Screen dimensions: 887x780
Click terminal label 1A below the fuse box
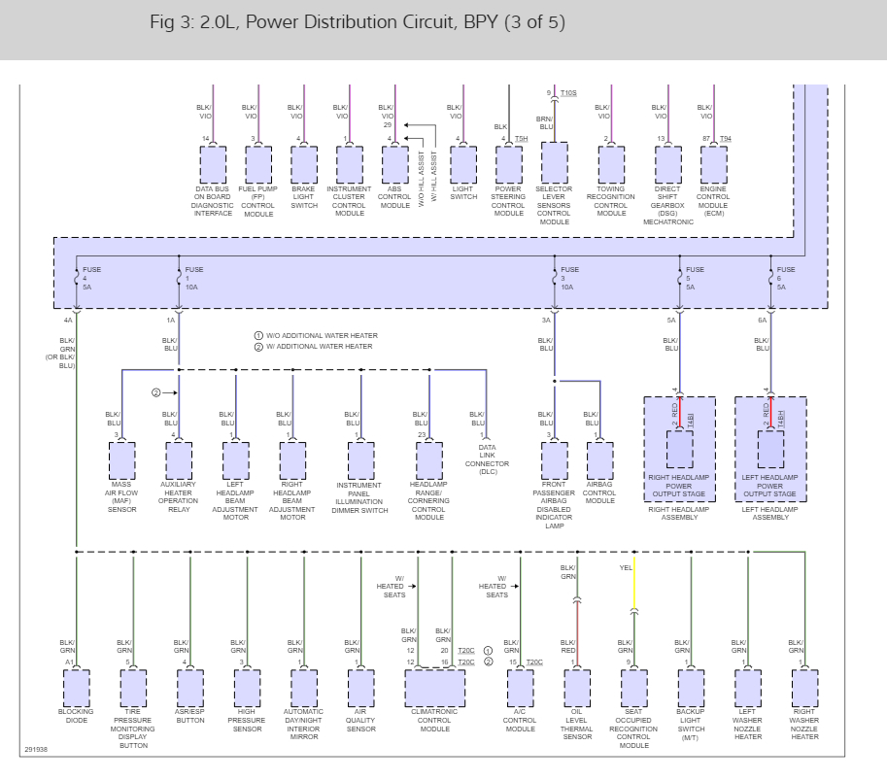[x=170, y=321]
